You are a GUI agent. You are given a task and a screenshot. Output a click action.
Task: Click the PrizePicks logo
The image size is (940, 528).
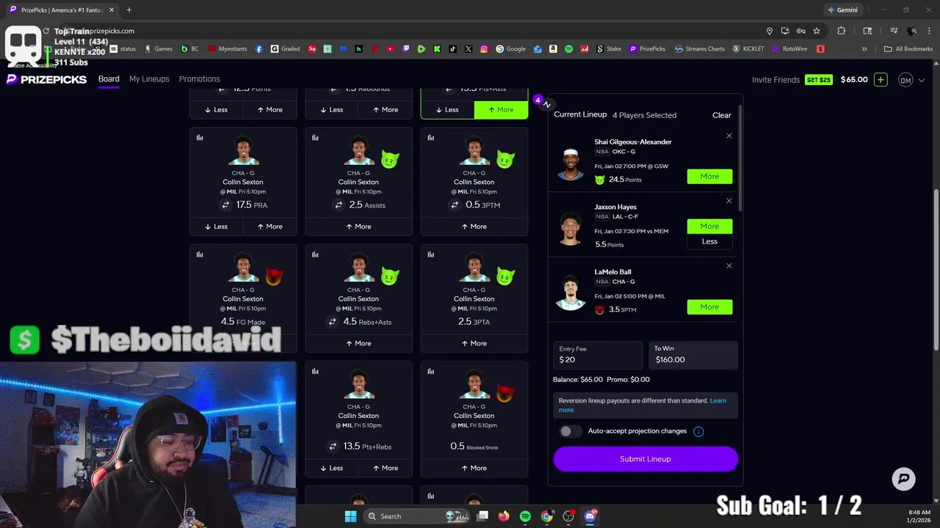[46, 79]
